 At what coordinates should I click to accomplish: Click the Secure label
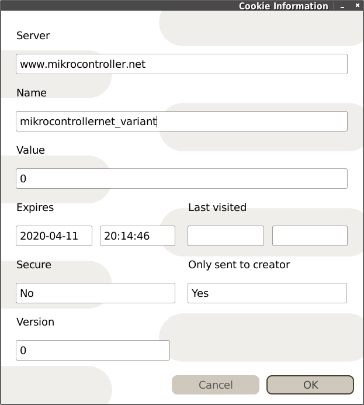point(34,265)
